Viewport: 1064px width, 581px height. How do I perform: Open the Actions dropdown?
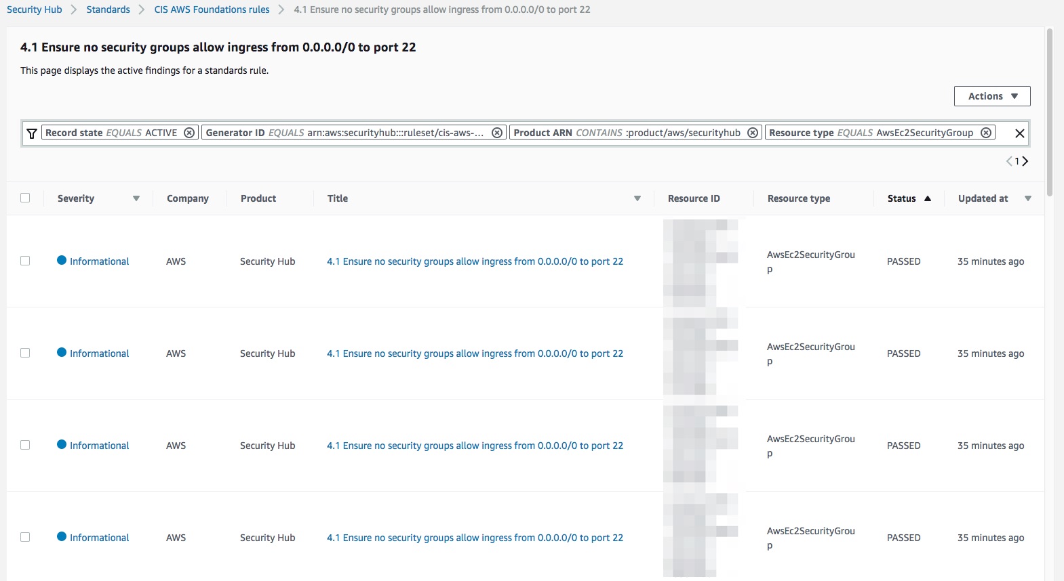tap(991, 96)
